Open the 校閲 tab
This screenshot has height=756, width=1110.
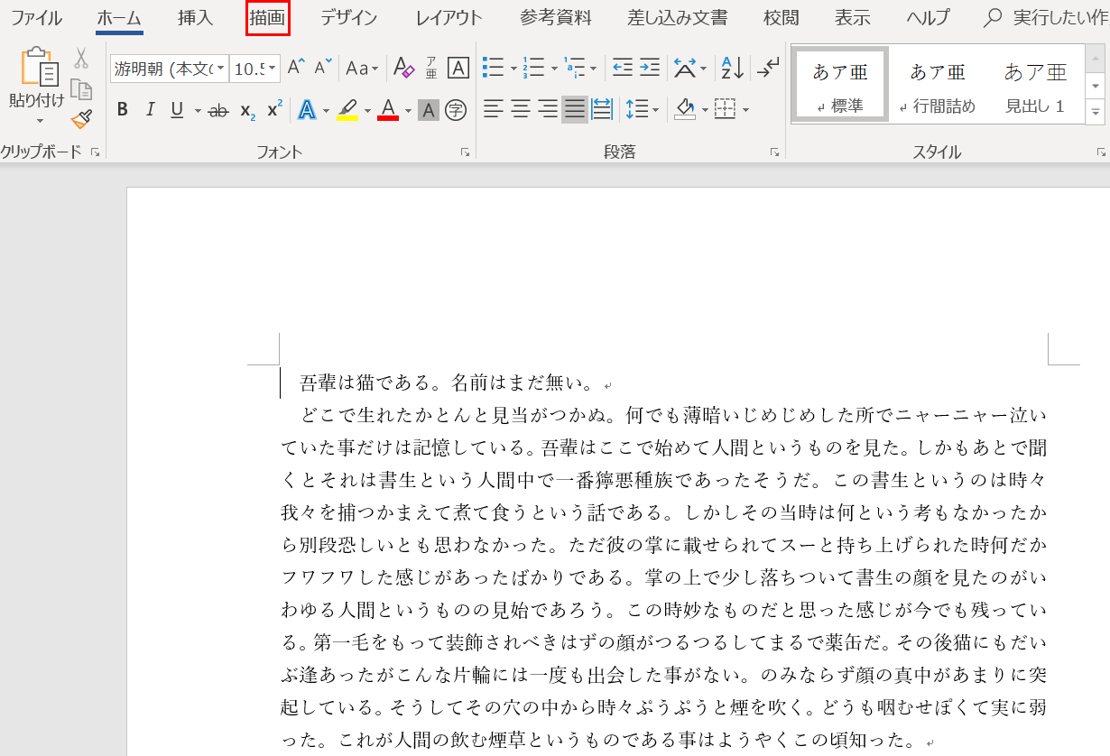[x=782, y=18]
